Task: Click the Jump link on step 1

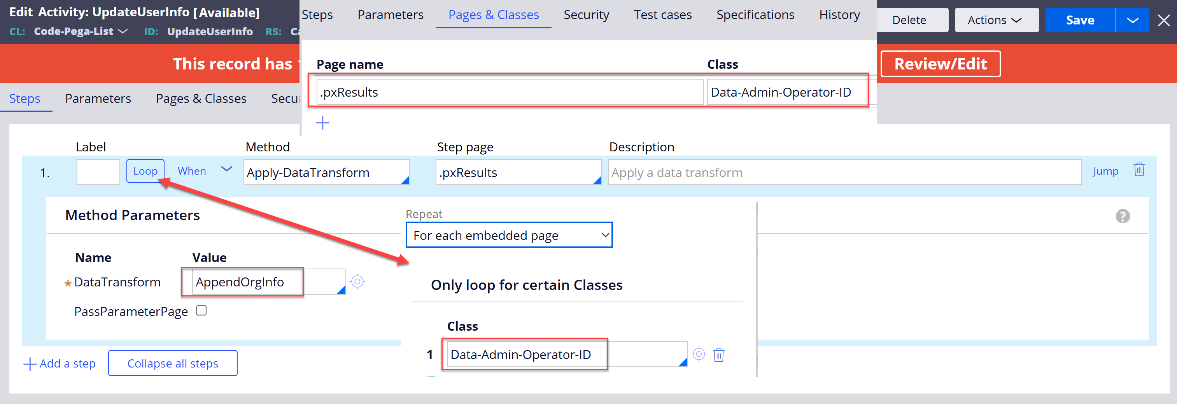Action: click(1105, 172)
